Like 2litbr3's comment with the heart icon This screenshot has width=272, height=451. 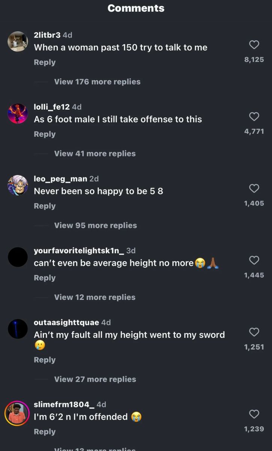[x=254, y=45]
